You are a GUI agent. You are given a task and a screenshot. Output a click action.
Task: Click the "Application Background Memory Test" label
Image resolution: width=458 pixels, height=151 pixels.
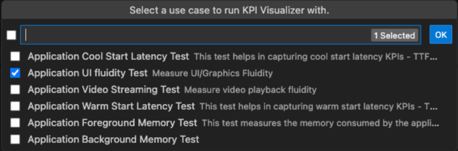[x=113, y=140]
